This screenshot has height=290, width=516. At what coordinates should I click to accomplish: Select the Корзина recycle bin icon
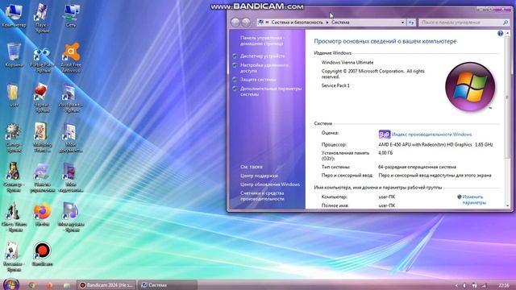(14, 55)
